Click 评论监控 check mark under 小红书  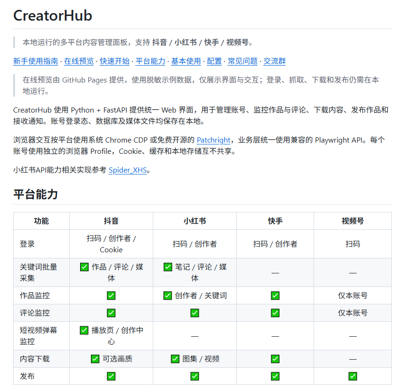(x=195, y=313)
